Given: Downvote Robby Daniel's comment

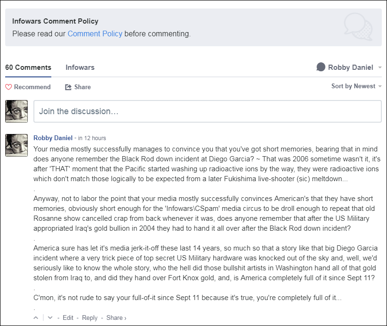Looking at the screenshot, I should click(x=50, y=318).
